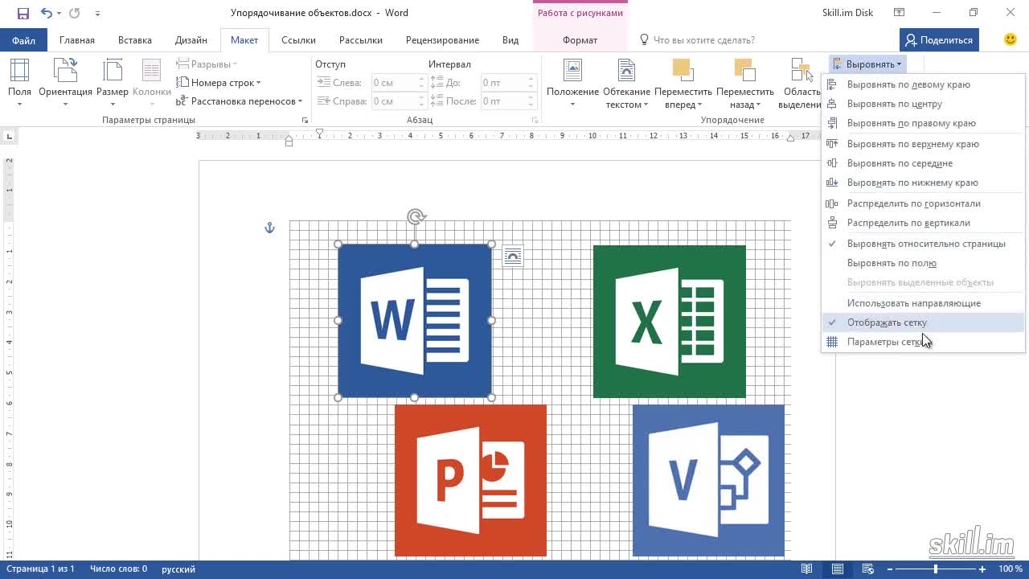Open the Формат picture tools tab
This screenshot has height=579, width=1029.
[580, 40]
